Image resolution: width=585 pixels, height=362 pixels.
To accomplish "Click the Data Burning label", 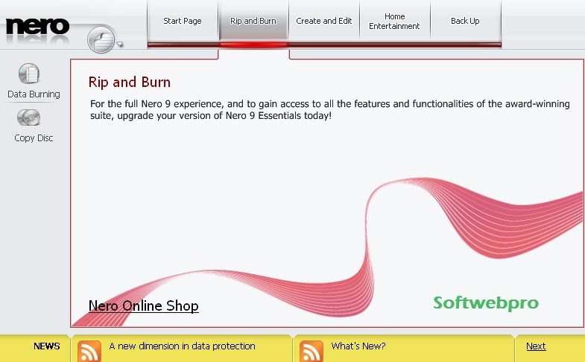I will [x=34, y=94].
